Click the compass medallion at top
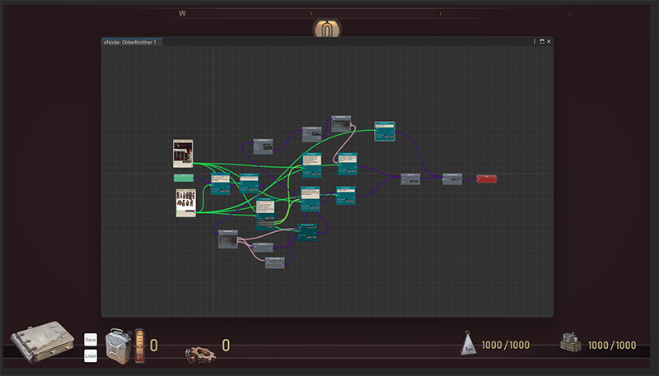The width and height of the screenshot is (659, 376). point(327,29)
